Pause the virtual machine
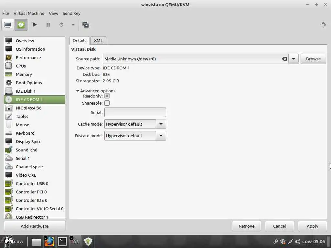331x248 pixels. pyautogui.click(x=48, y=25)
